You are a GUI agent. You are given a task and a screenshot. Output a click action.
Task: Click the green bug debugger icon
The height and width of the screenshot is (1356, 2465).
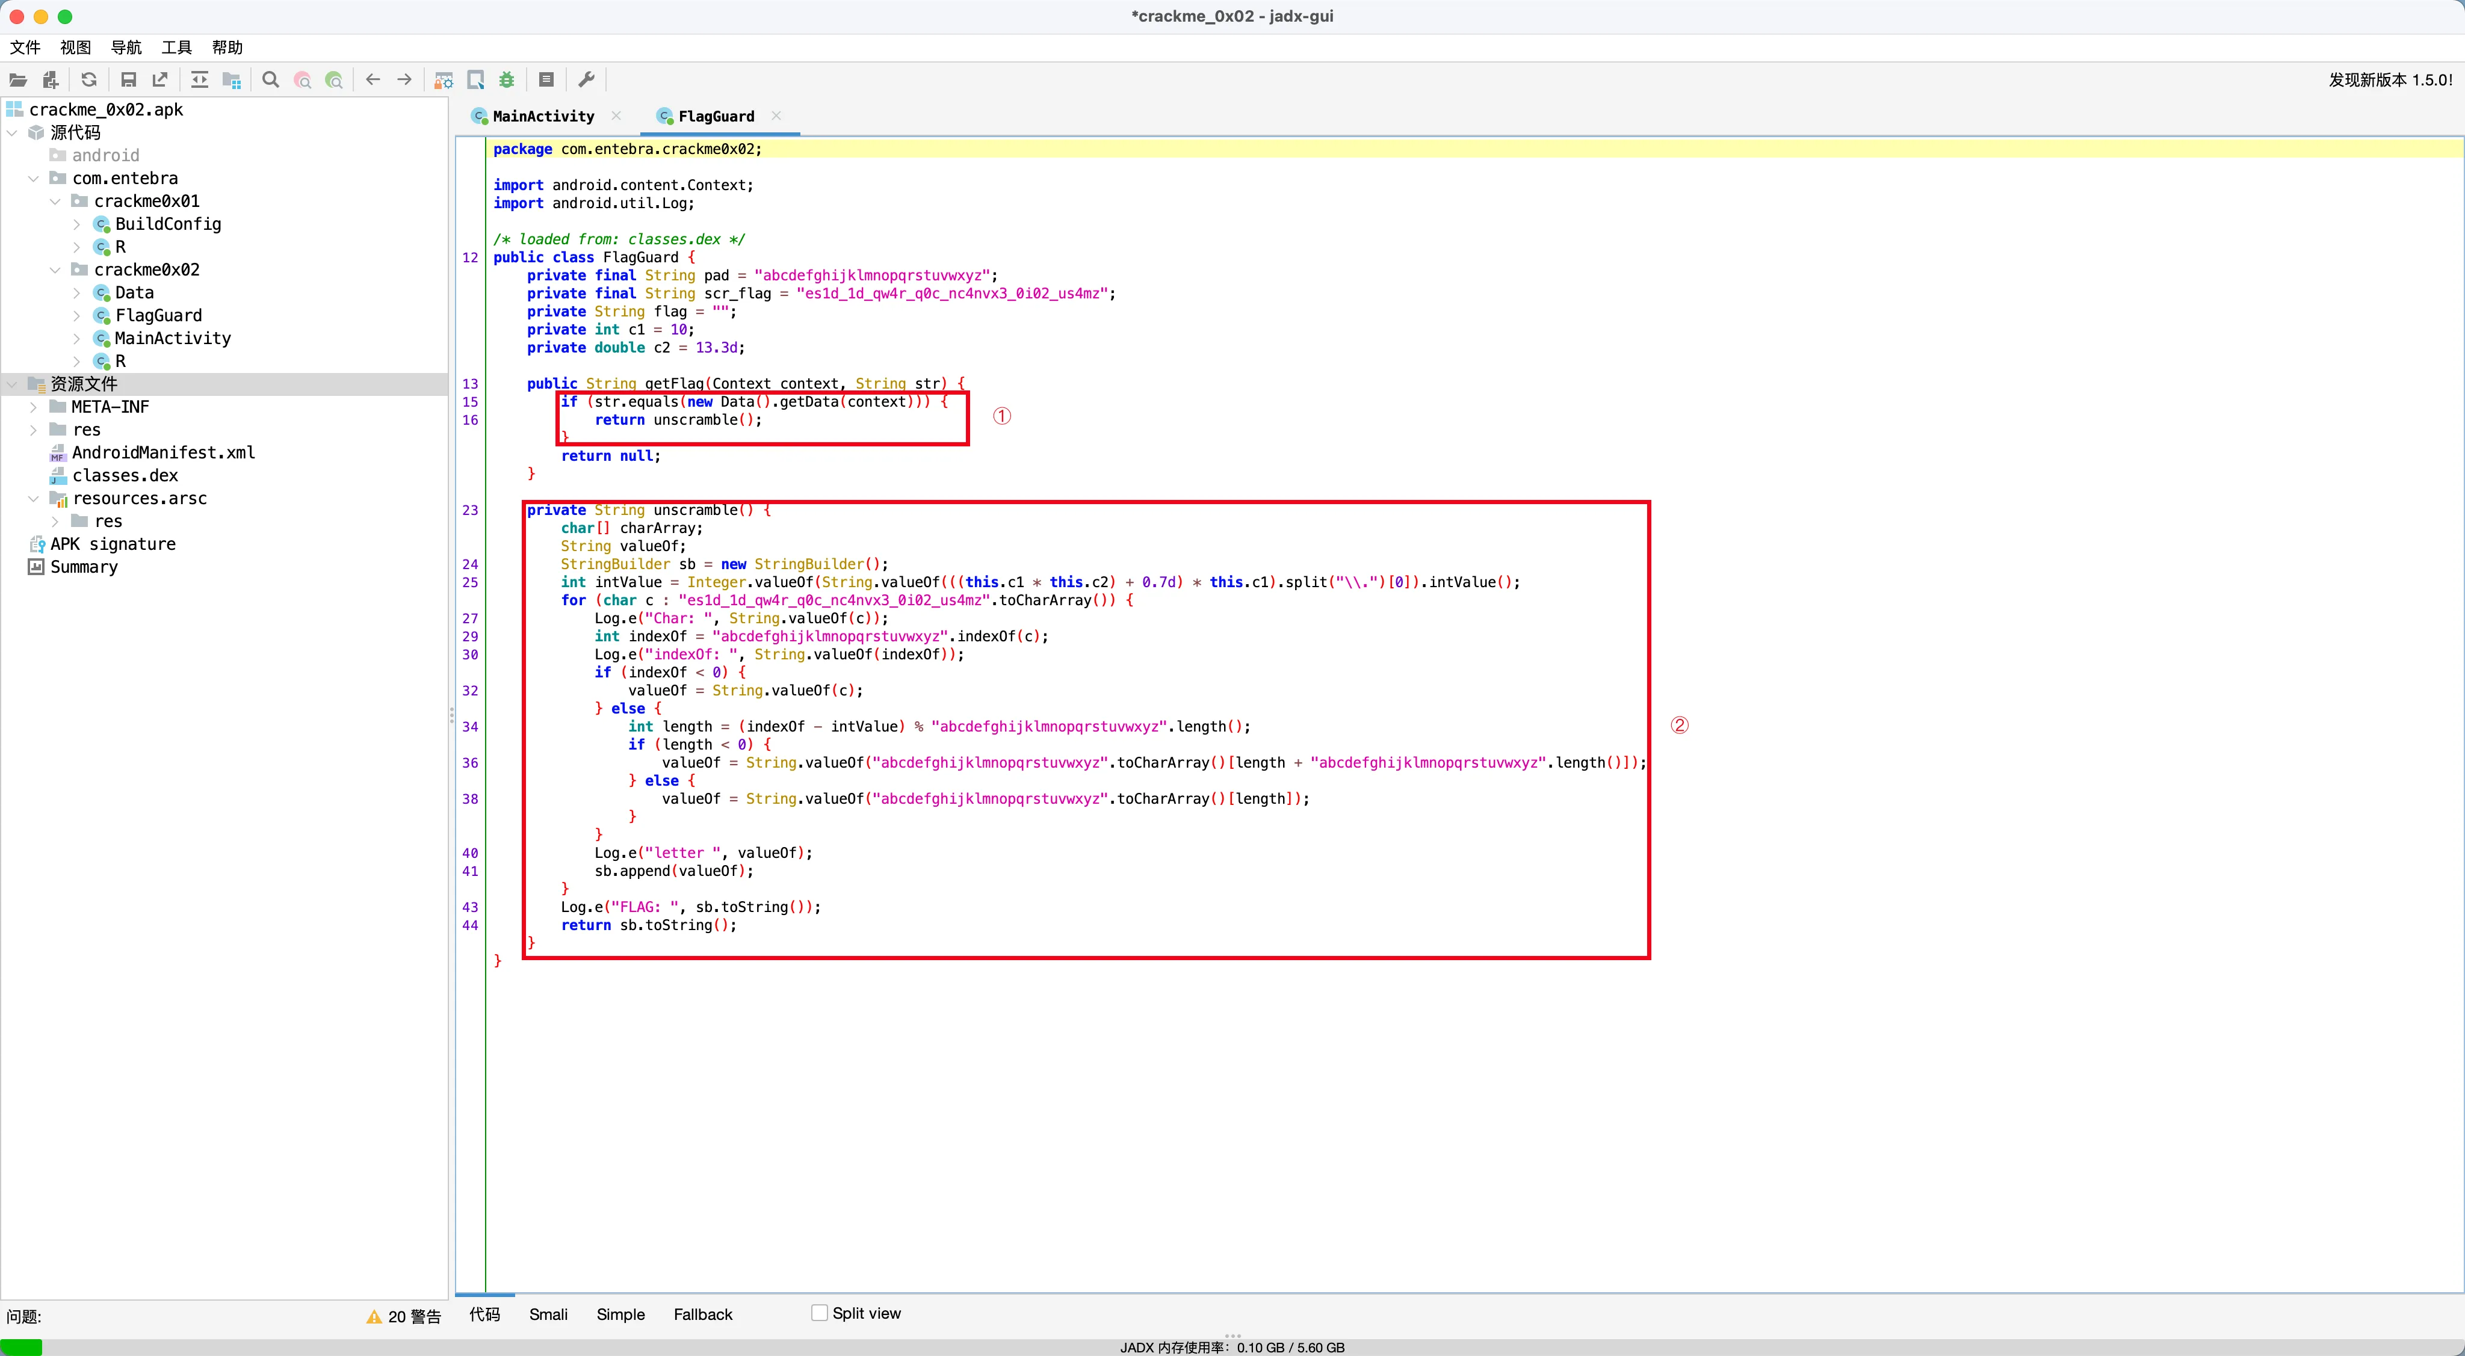click(x=507, y=79)
